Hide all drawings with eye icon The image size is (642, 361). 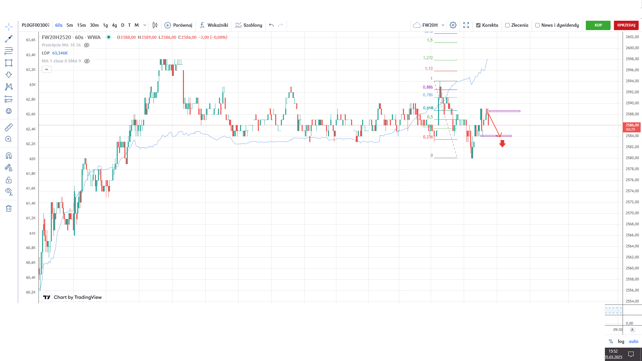[x=9, y=192]
